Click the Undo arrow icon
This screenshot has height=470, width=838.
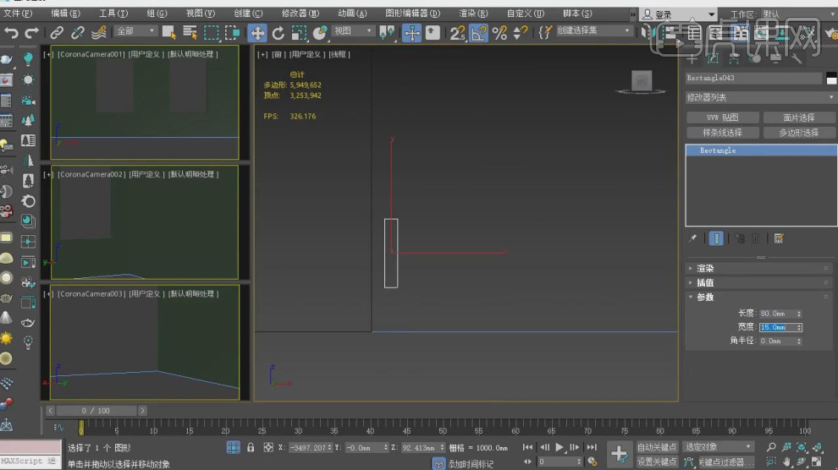11,32
